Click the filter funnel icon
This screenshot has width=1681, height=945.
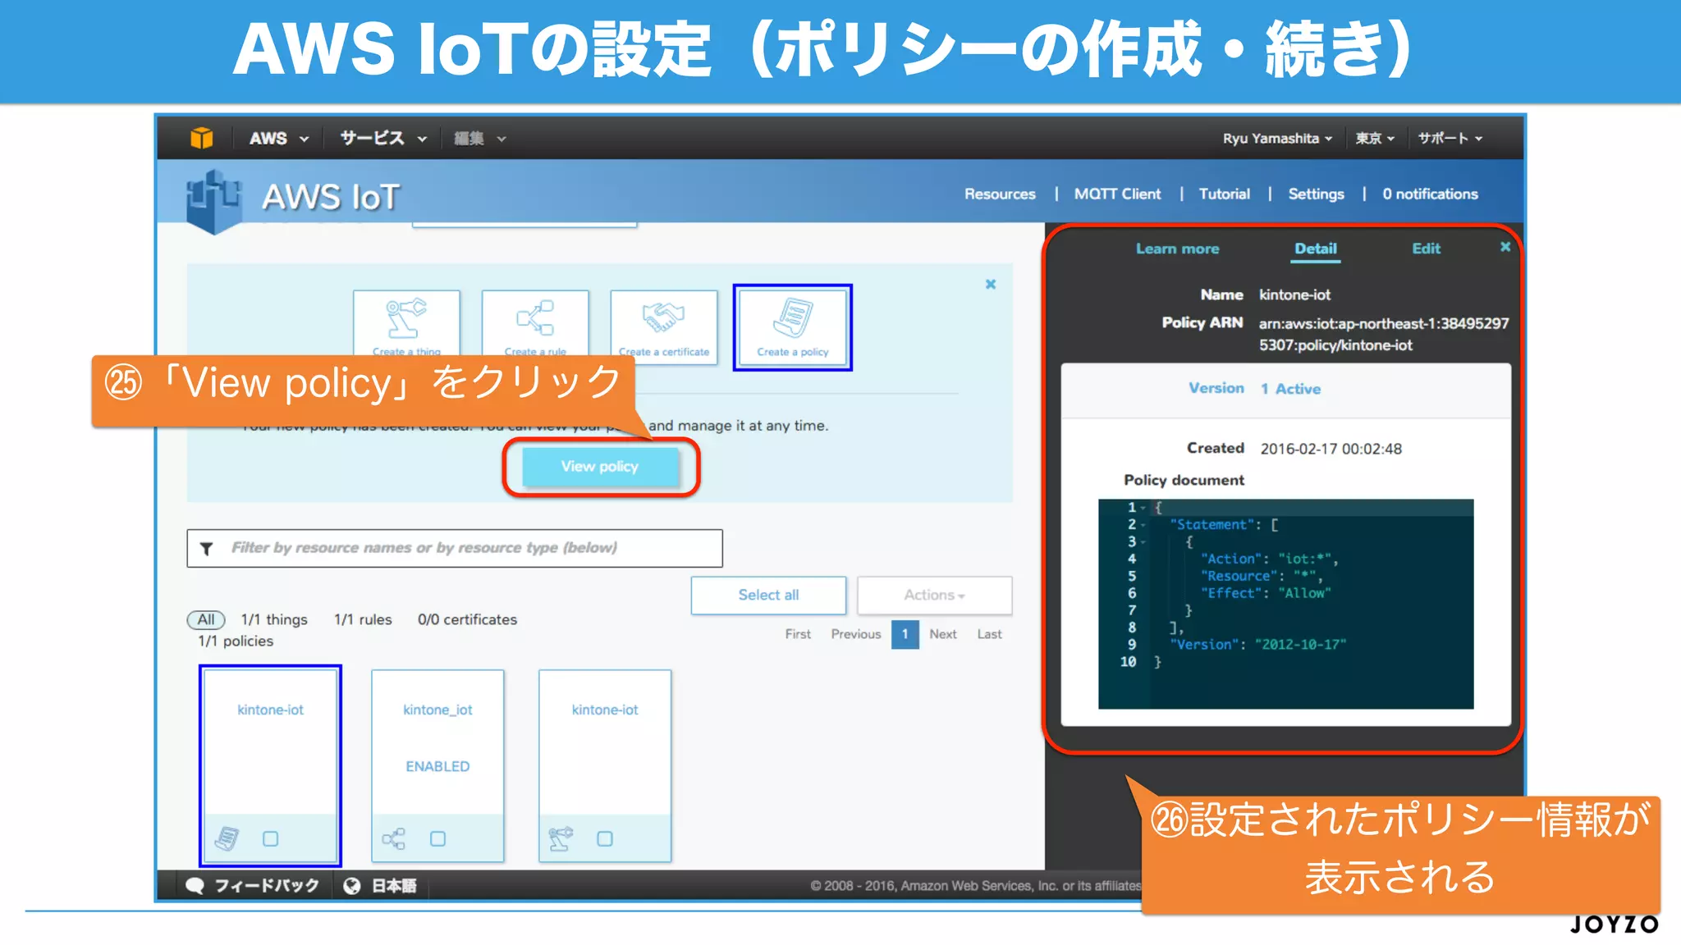pos(206,549)
